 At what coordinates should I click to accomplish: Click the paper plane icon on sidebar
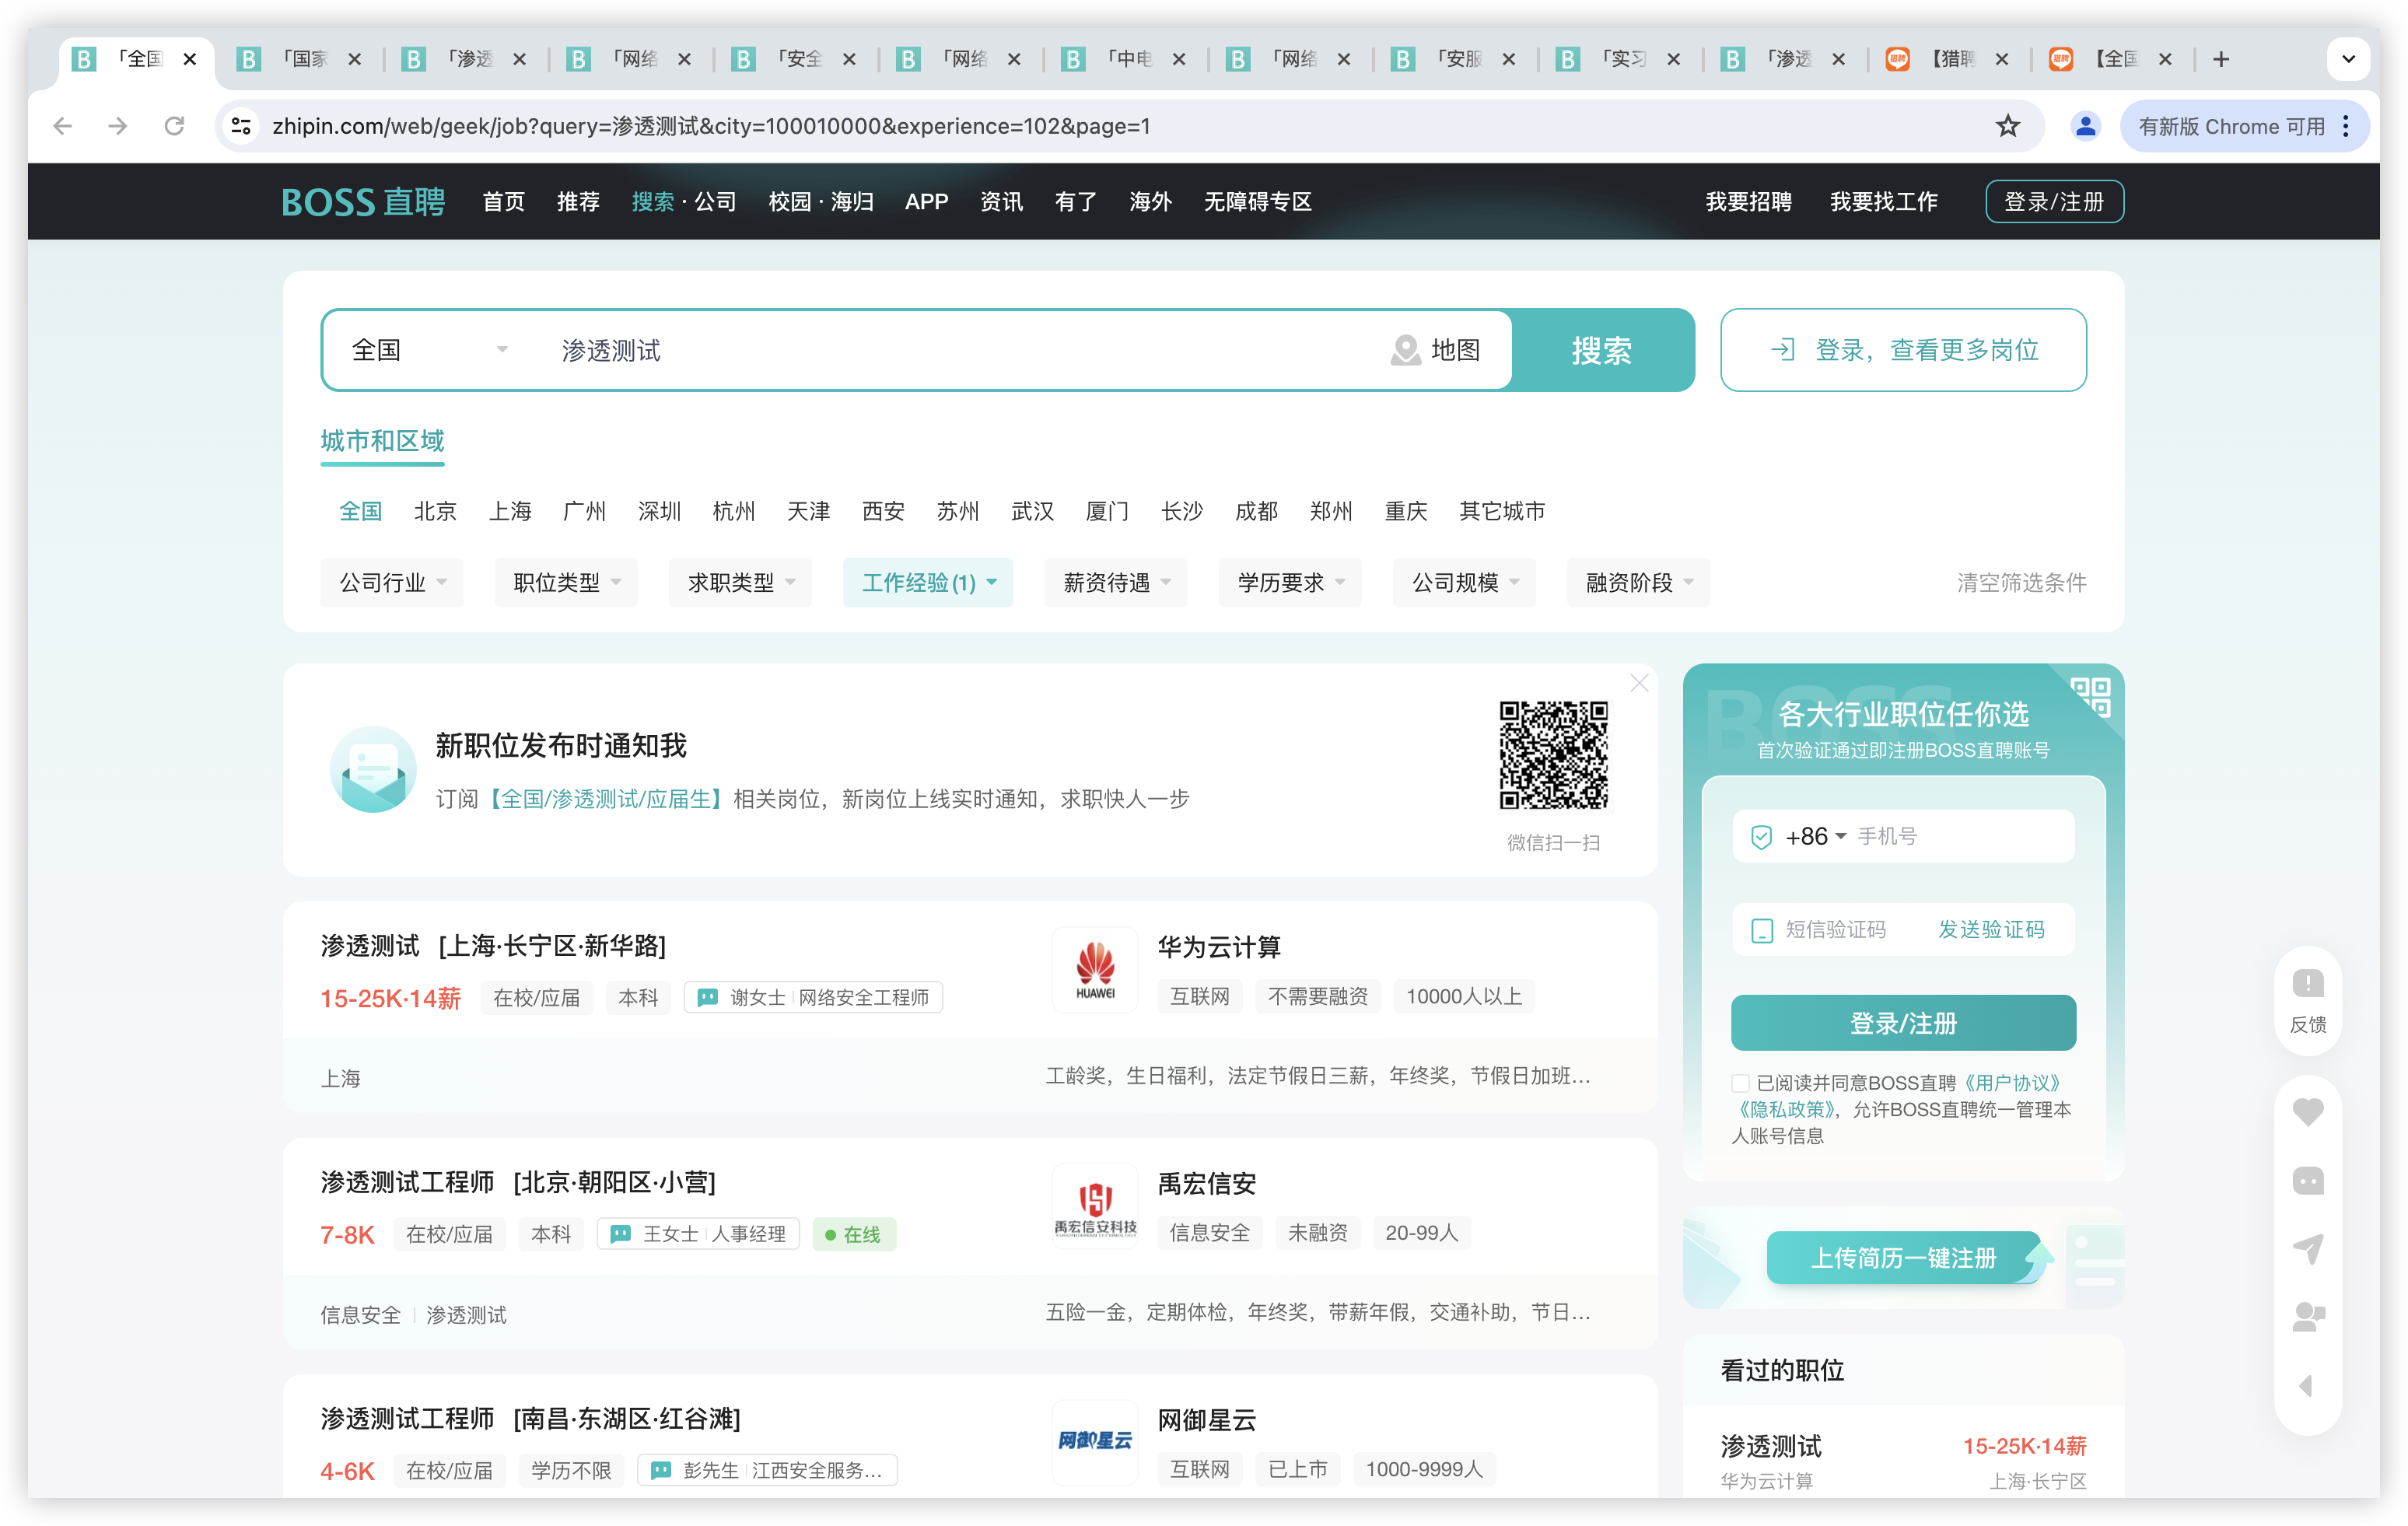2308,1248
